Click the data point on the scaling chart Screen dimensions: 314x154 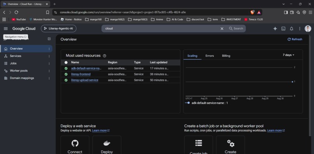coord(293,82)
